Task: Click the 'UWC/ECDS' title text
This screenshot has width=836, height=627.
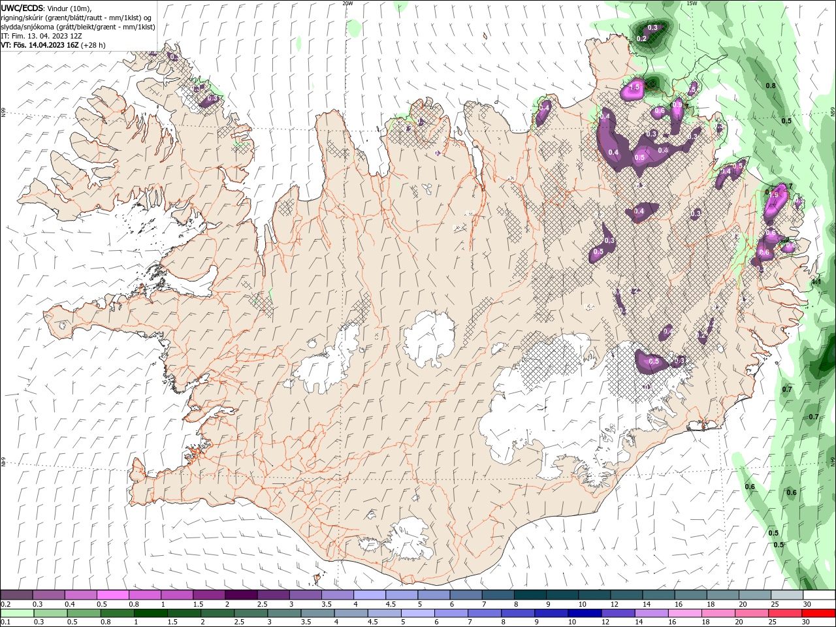Action: (22, 7)
